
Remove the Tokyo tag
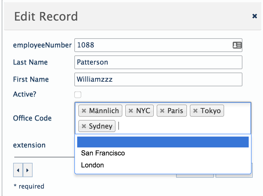click(196, 111)
